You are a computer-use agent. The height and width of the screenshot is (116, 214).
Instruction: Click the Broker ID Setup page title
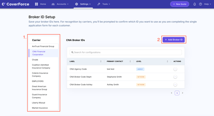(42, 17)
